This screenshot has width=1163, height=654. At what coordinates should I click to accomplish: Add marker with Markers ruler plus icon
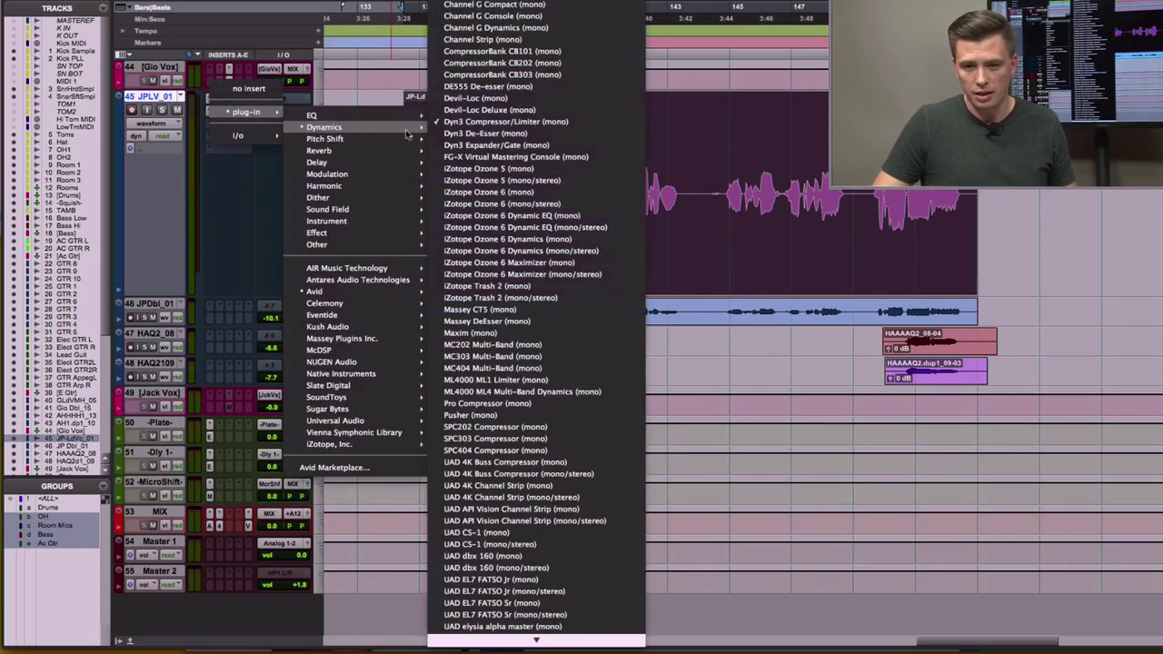point(318,43)
